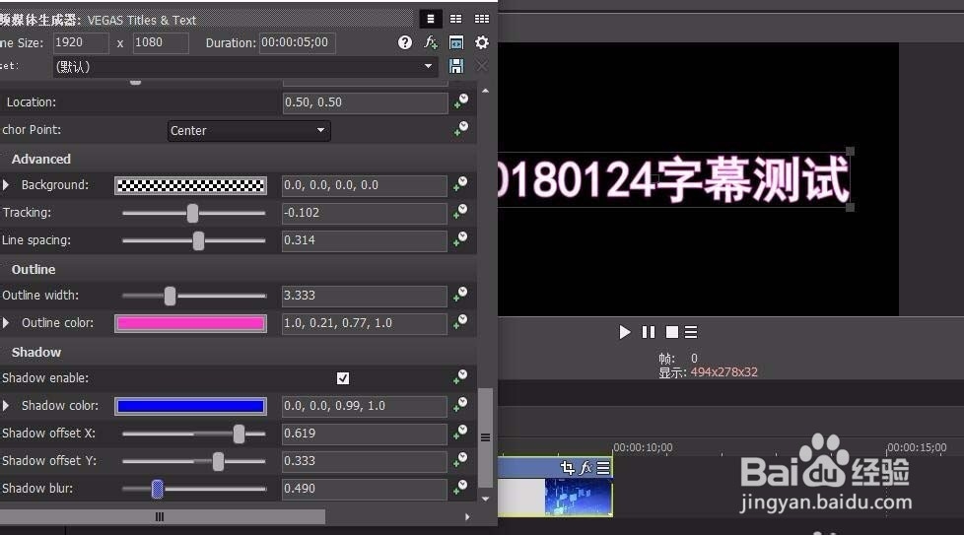
Task: Expand the Background color controls
Action: tap(6, 185)
